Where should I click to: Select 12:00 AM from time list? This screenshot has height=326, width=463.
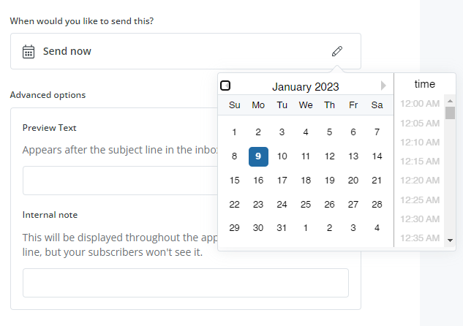pos(420,104)
